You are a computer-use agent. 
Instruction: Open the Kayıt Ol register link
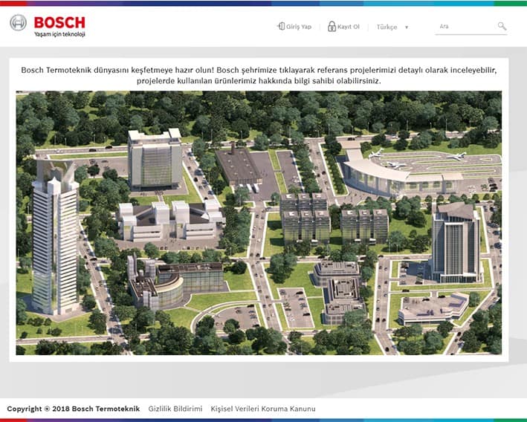(x=348, y=27)
